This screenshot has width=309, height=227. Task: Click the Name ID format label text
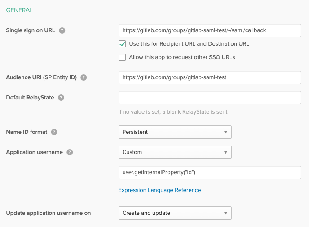pos(26,132)
